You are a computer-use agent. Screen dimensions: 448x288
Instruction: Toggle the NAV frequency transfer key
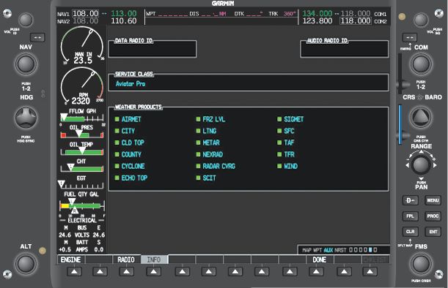(37, 37)
